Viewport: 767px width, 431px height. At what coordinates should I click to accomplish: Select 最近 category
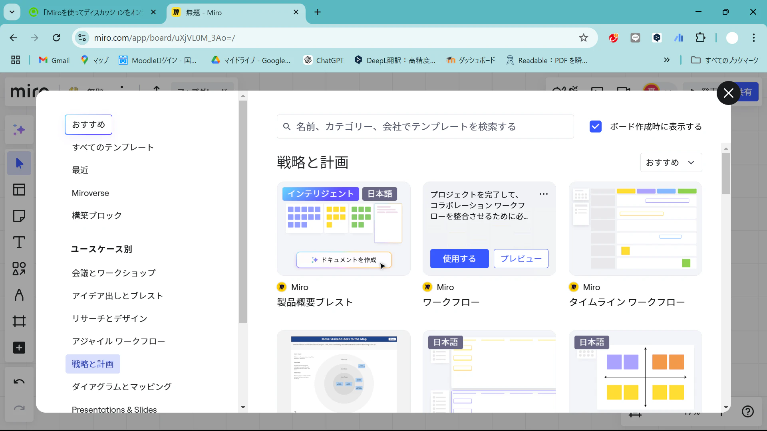[80, 170]
